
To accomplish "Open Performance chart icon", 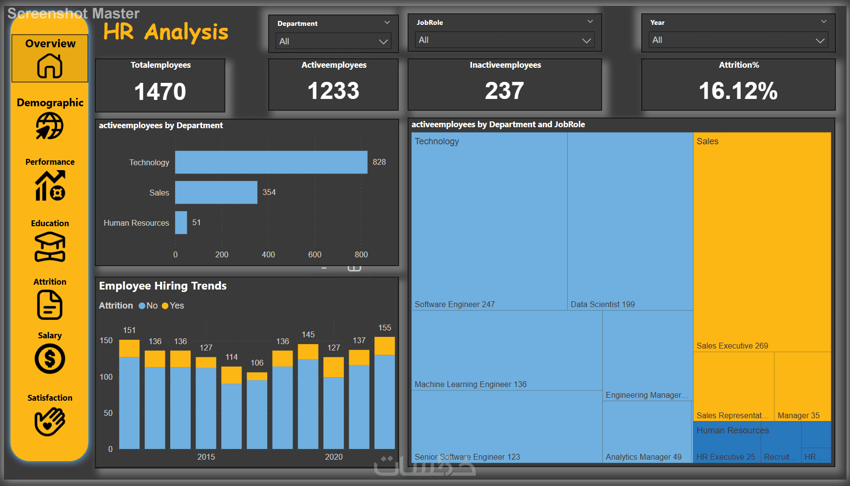I will tap(50, 186).
